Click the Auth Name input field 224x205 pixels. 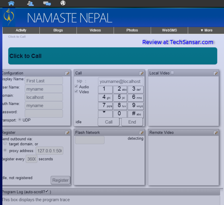[x=44, y=106]
